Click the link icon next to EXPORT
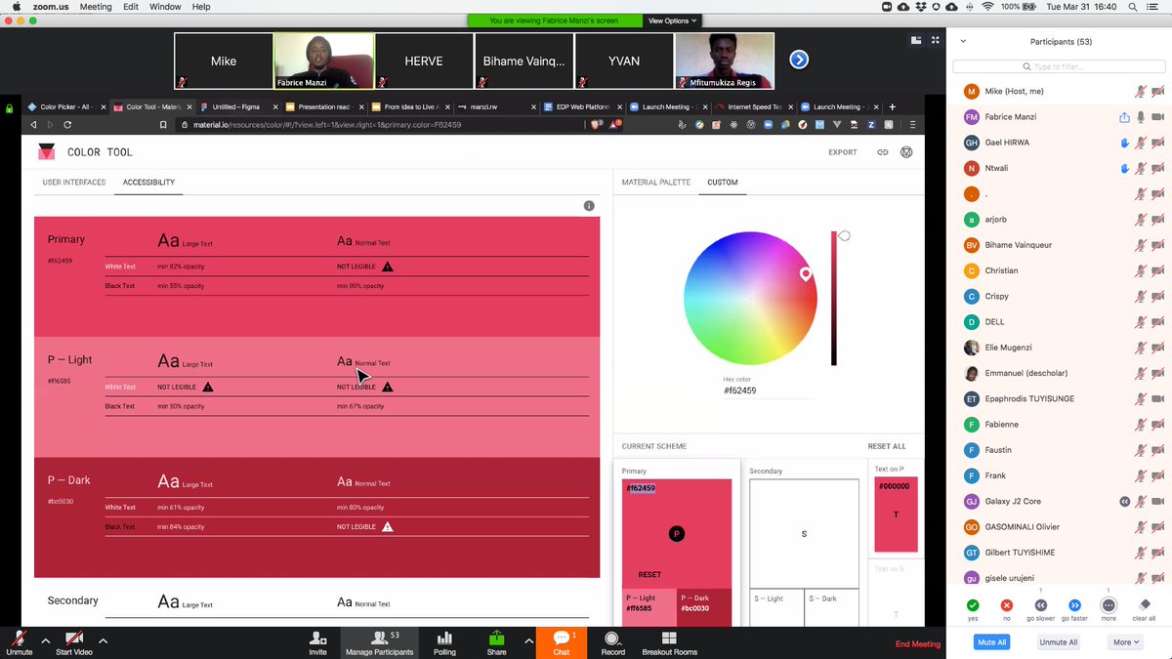 tap(883, 152)
